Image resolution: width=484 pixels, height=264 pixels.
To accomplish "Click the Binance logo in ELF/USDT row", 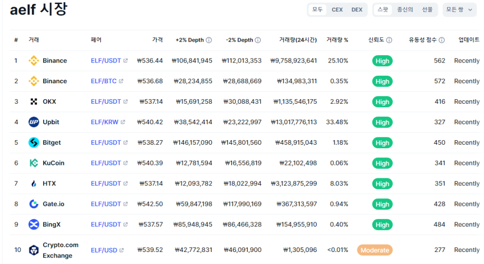I will (x=34, y=61).
